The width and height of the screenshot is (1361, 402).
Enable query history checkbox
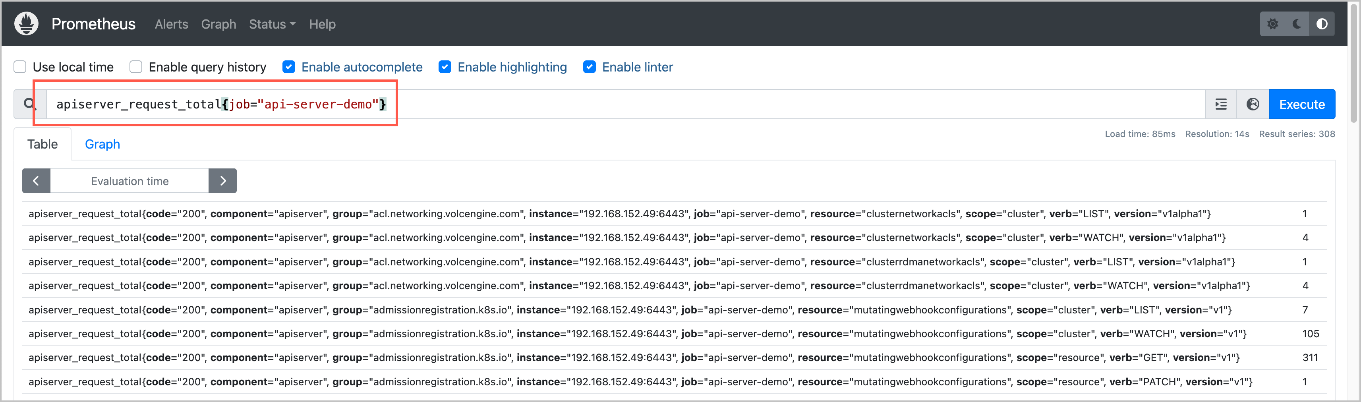(136, 67)
